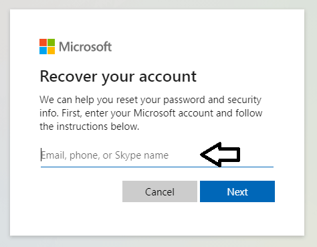Click the green square in Microsoft logo
This screenshot has width=317, height=247.
pos(51,43)
